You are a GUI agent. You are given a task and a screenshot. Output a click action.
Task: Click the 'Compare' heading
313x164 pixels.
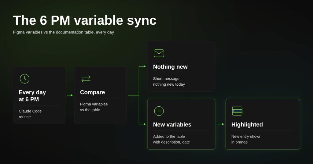(92, 92)
